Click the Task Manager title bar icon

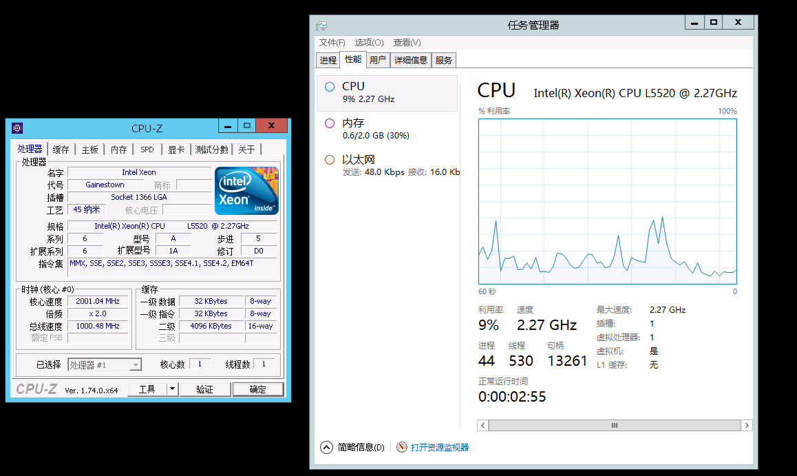click(321, 25)
